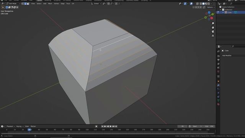245x138 pixels.
Task: Click the blue Z axis on navigation gizmo
Action: [x=209, y=13]
